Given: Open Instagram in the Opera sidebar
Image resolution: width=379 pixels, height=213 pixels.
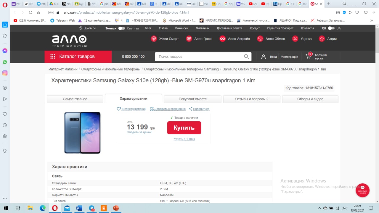Looking at the screenshot, I should coord(5,73).
